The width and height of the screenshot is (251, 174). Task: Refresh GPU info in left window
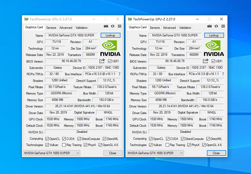(113, 26)
